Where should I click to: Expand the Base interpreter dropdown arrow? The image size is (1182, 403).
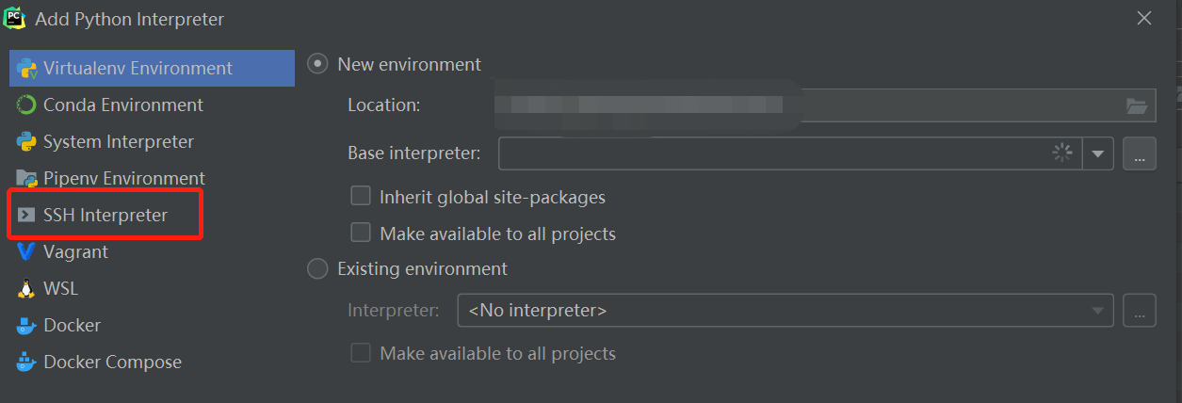coord(1098,154)
